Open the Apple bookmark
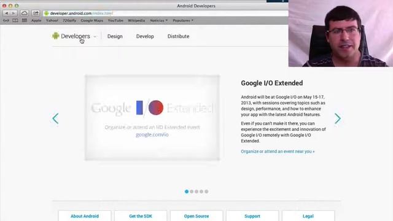This screenshot has height=221, width=393. click(36, 20)
